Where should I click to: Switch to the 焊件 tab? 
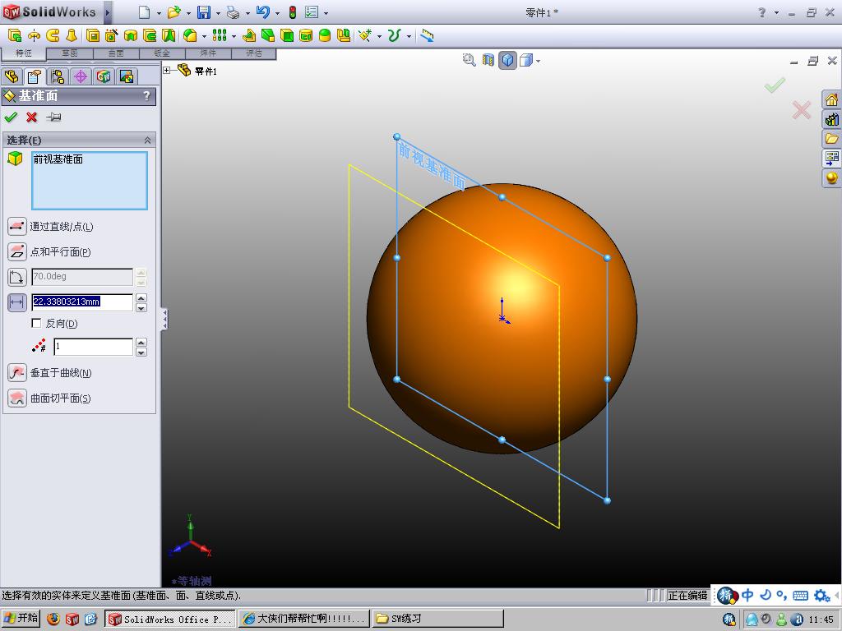(x=208, y=53)
